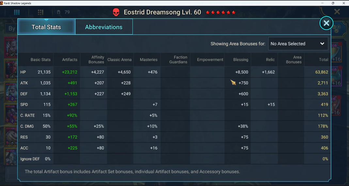Click the C. DMG total 178%
Viewport: 349px width, 186px height.
click(323, 126)
